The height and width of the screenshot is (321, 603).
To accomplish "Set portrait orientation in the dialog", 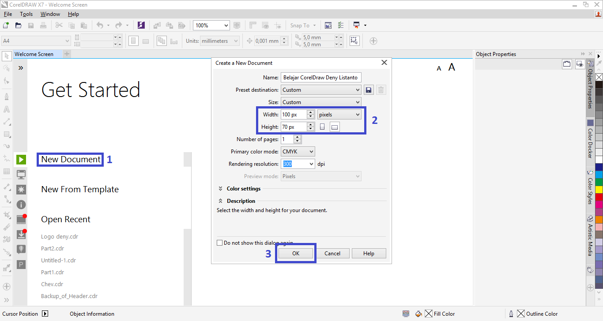I will 322,127.
